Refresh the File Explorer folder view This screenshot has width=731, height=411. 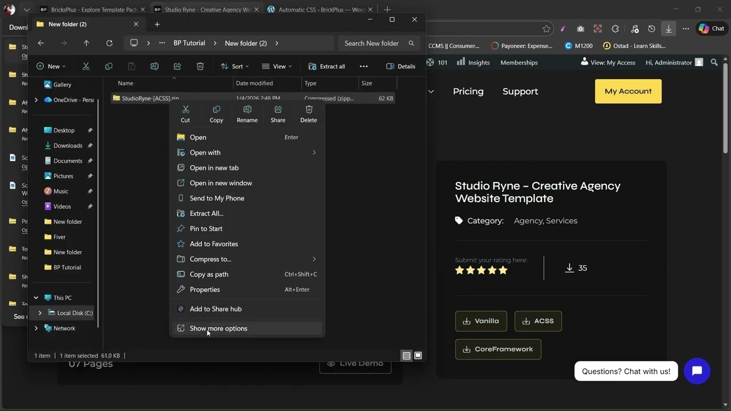109,43
